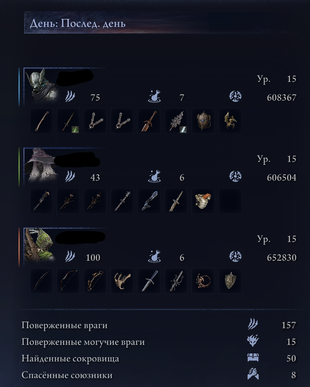Click the flask icon next to 7

[154, 96]
